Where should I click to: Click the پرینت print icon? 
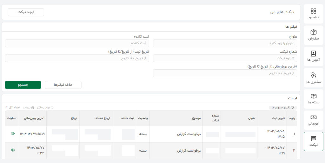point(33,108)
